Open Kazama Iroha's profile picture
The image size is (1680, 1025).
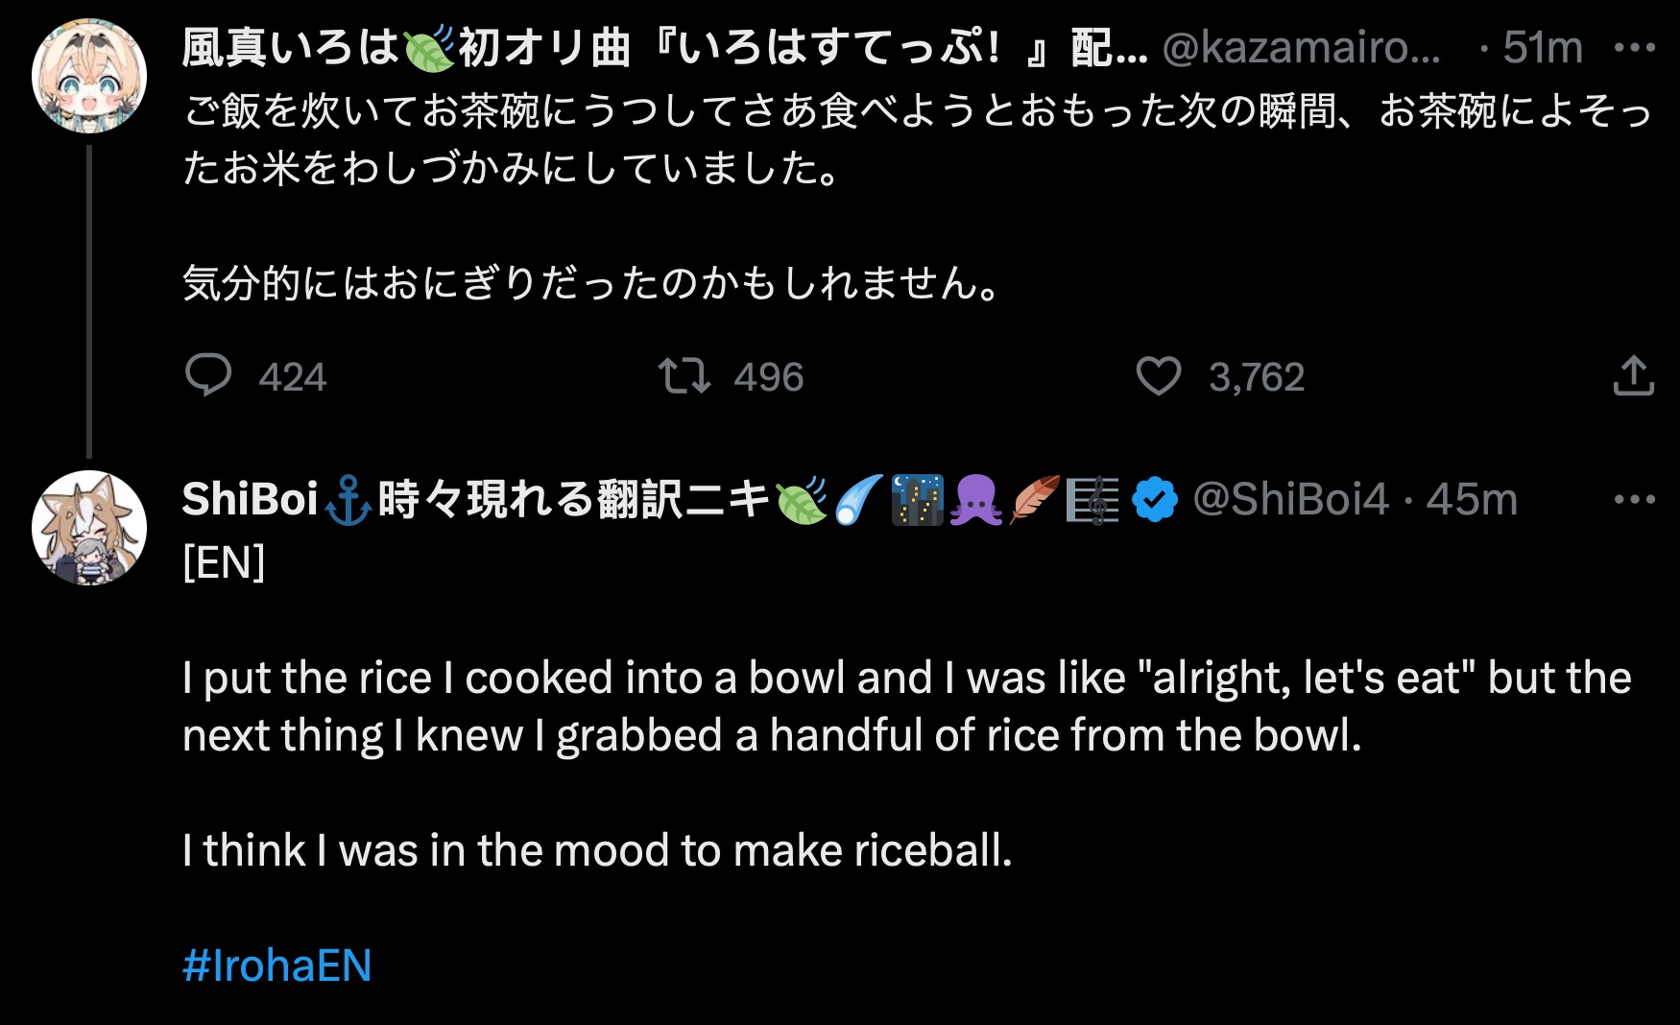click(x=89, y=75)
